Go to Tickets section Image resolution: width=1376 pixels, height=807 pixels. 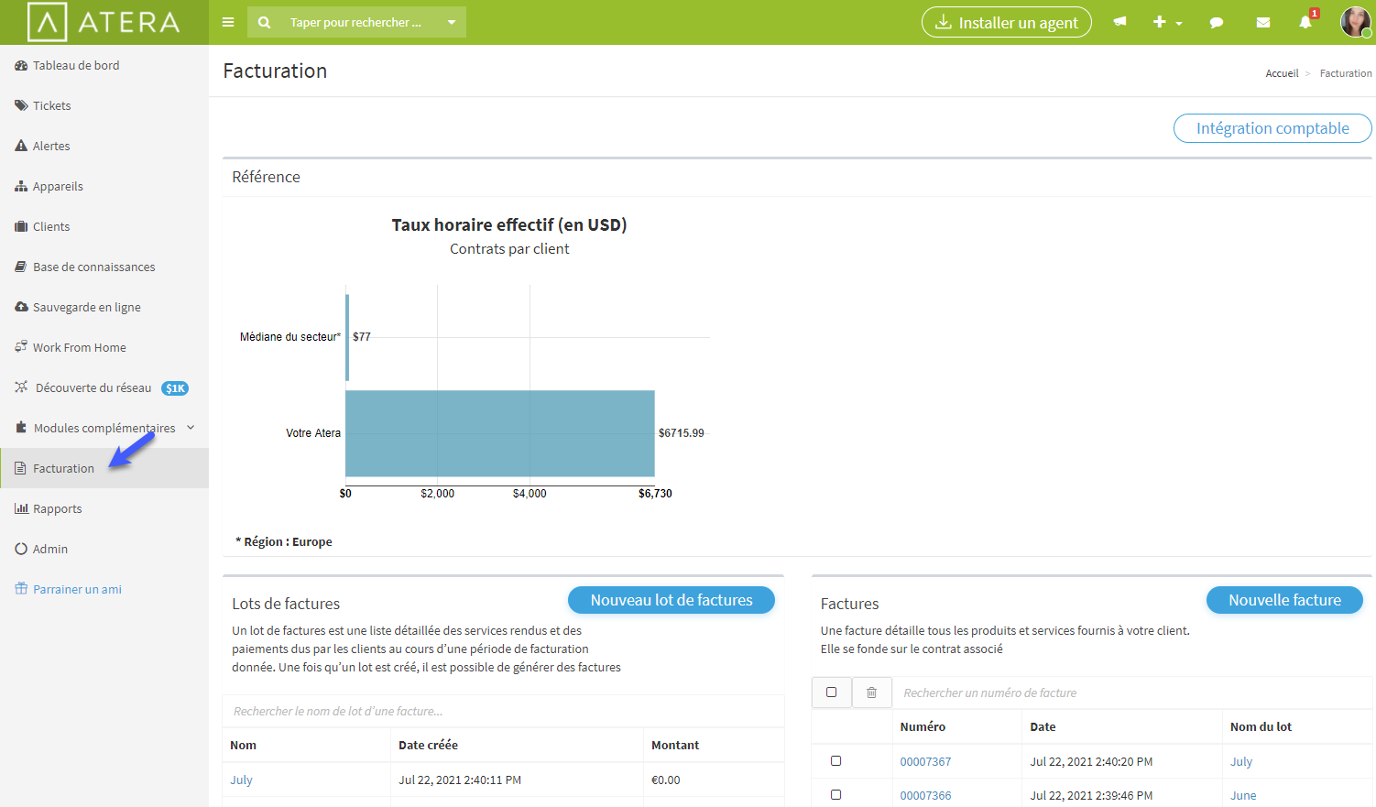(51, 105)
